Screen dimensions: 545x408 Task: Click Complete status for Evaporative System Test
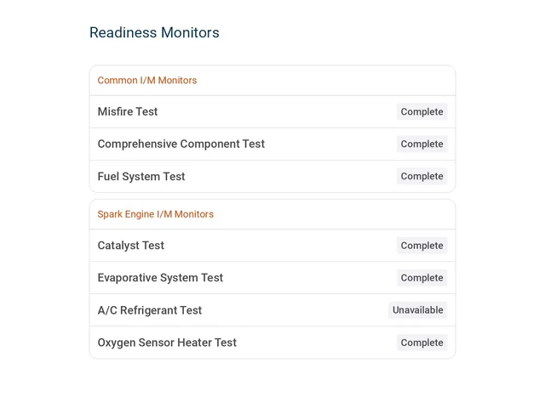pos(422,278)
